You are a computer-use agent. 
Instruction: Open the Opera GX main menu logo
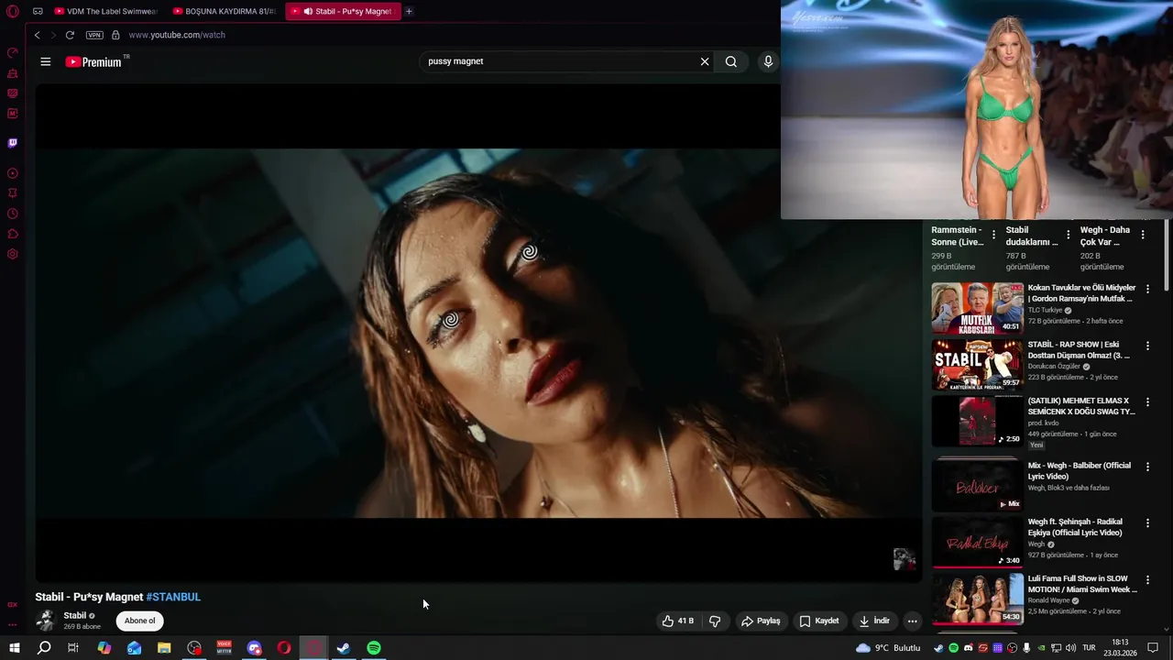13,11
